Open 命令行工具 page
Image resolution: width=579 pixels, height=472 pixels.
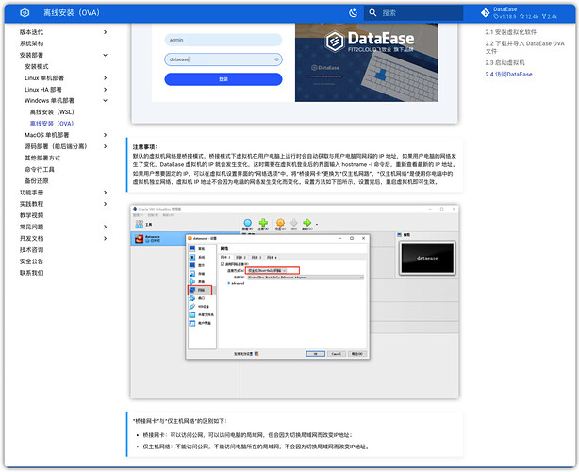[40, 169]
